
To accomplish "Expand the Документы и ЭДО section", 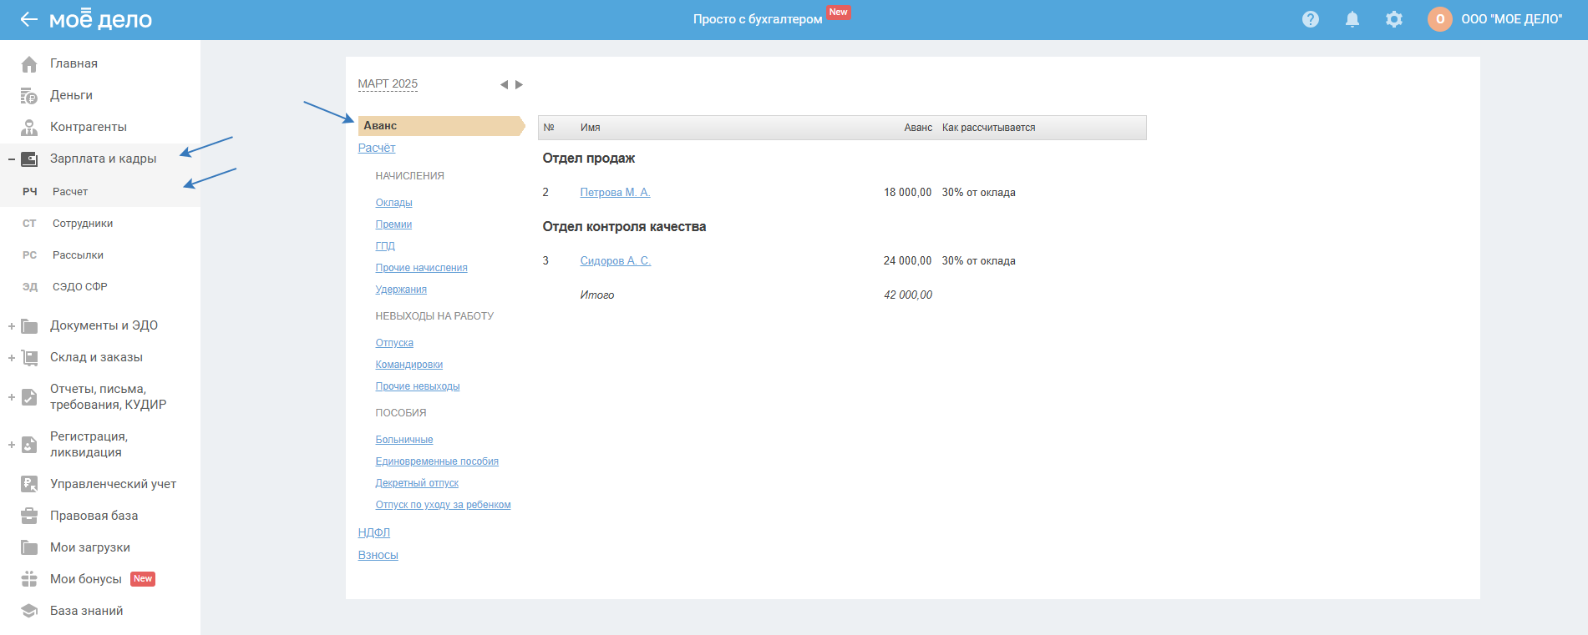I will coord(12,326).
